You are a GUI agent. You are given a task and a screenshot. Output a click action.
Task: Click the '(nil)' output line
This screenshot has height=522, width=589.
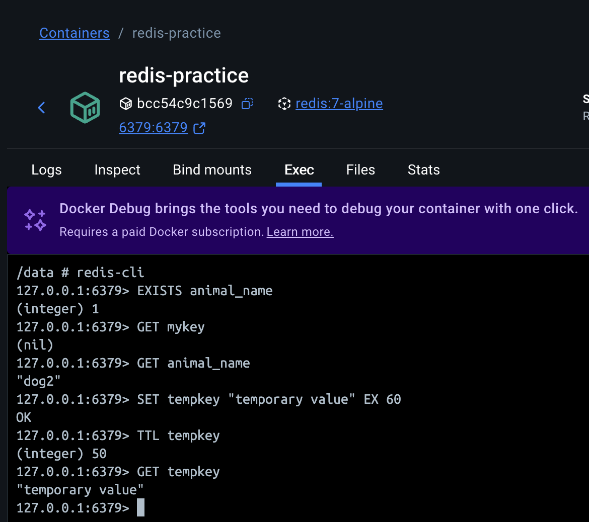(x=35, y=345)
